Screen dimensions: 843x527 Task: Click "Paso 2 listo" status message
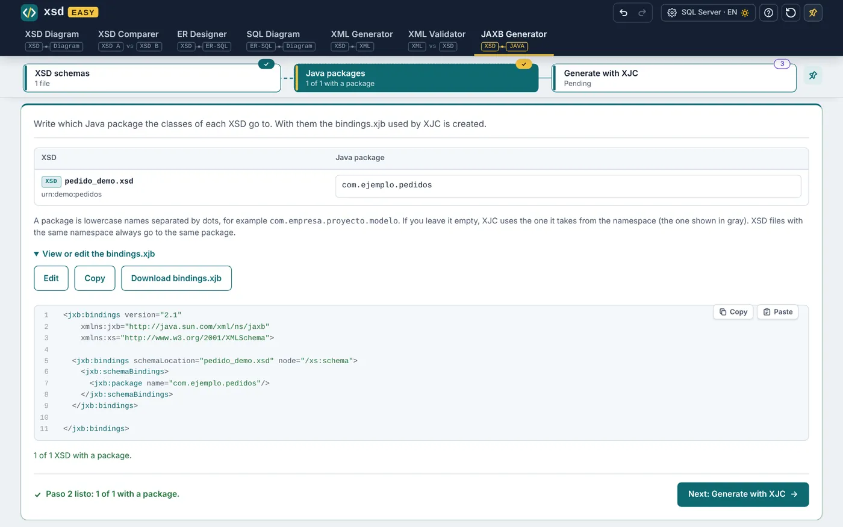pos(113,494)
